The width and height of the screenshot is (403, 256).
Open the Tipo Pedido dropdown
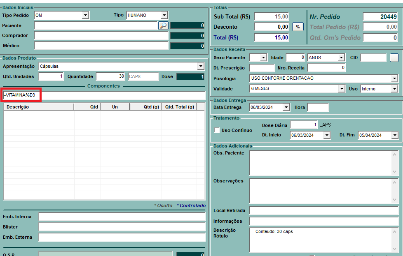[85, 15]
